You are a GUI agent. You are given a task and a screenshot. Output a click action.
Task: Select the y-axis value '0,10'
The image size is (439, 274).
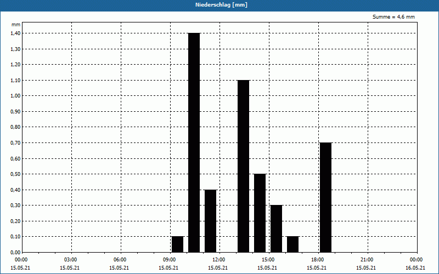pos(16,237)
